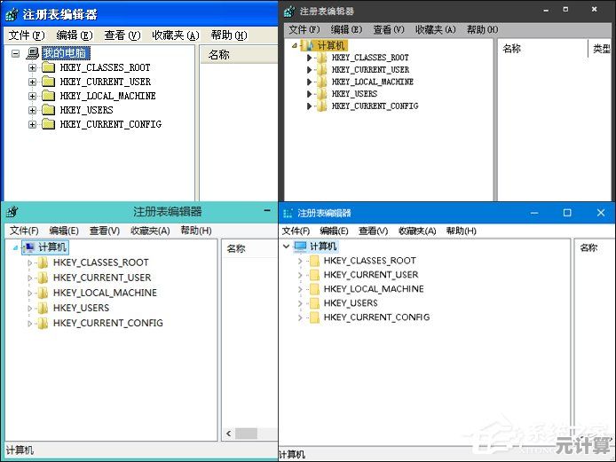Expand HKEY_CURRENT_USER in the black-titled window

coord(310,70)
